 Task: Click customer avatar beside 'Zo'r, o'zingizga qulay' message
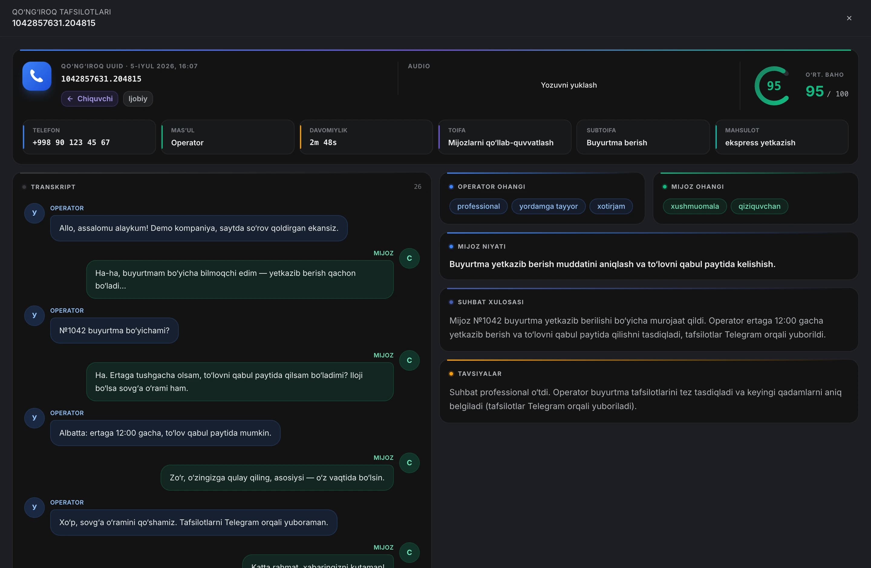coord(409,463)
